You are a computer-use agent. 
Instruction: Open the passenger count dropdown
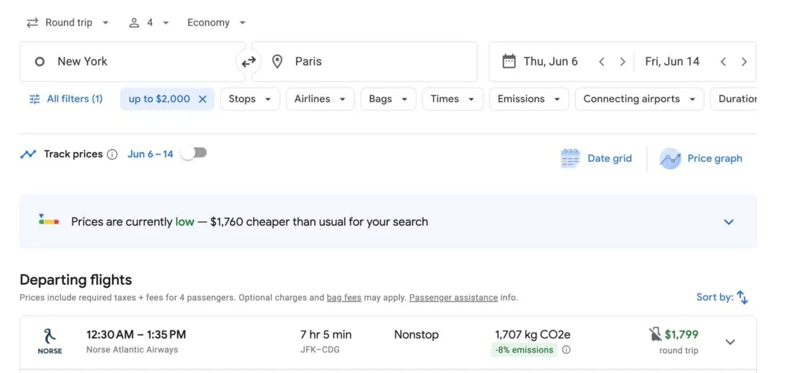pos(149,23)
